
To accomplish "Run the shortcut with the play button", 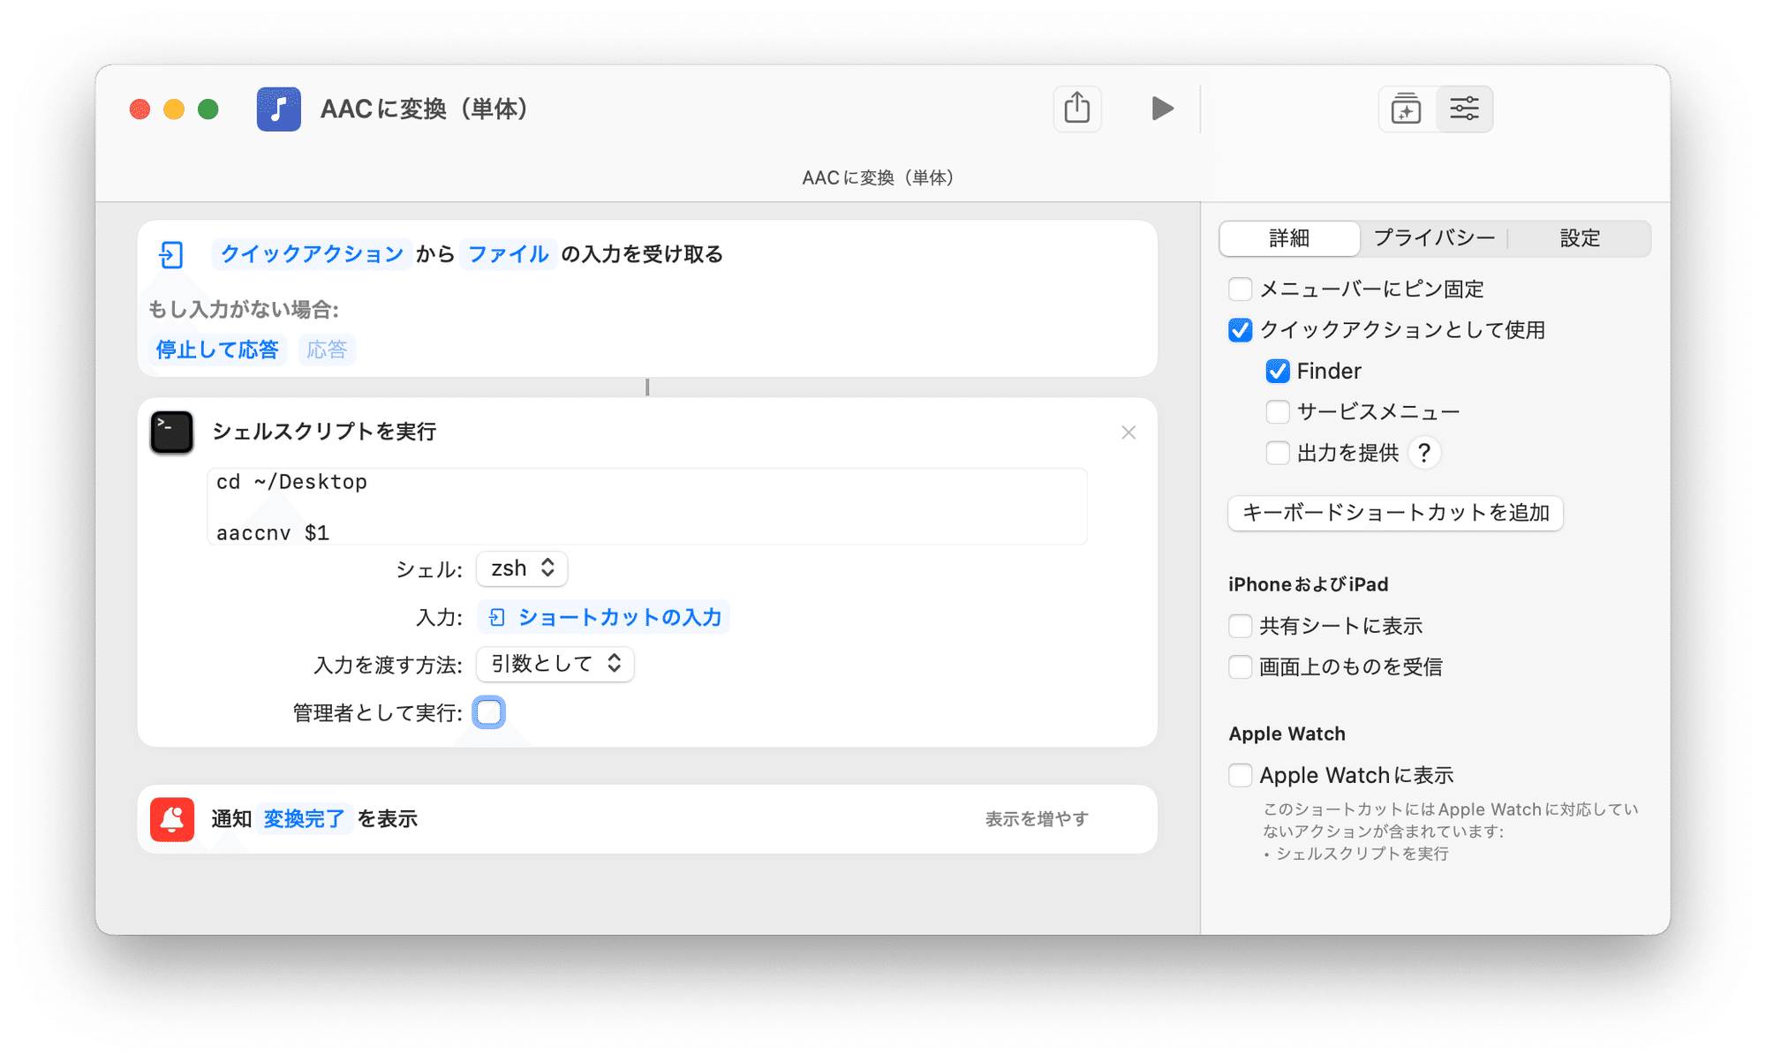I will coord(1162,109).
